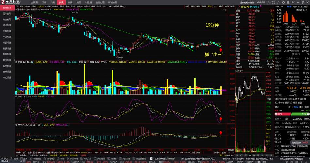Toggle 叠加 overlay mode

click(x=193, y=6)
